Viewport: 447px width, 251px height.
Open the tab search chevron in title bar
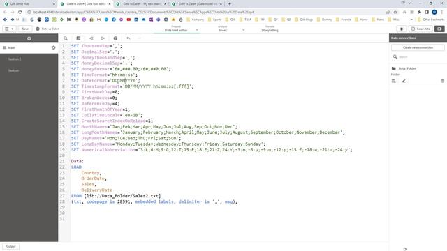(x=409, y=3)
